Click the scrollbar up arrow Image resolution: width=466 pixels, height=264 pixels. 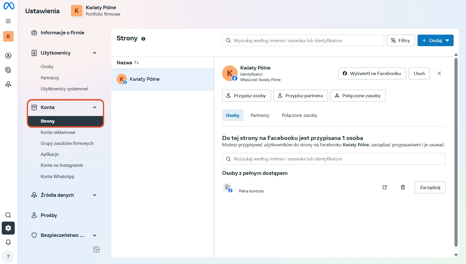click(456, 55)
